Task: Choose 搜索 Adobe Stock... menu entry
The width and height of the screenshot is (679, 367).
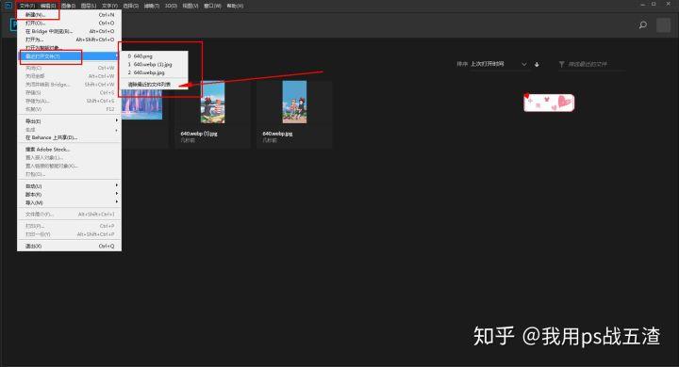Action: click(x=69, y=150)
